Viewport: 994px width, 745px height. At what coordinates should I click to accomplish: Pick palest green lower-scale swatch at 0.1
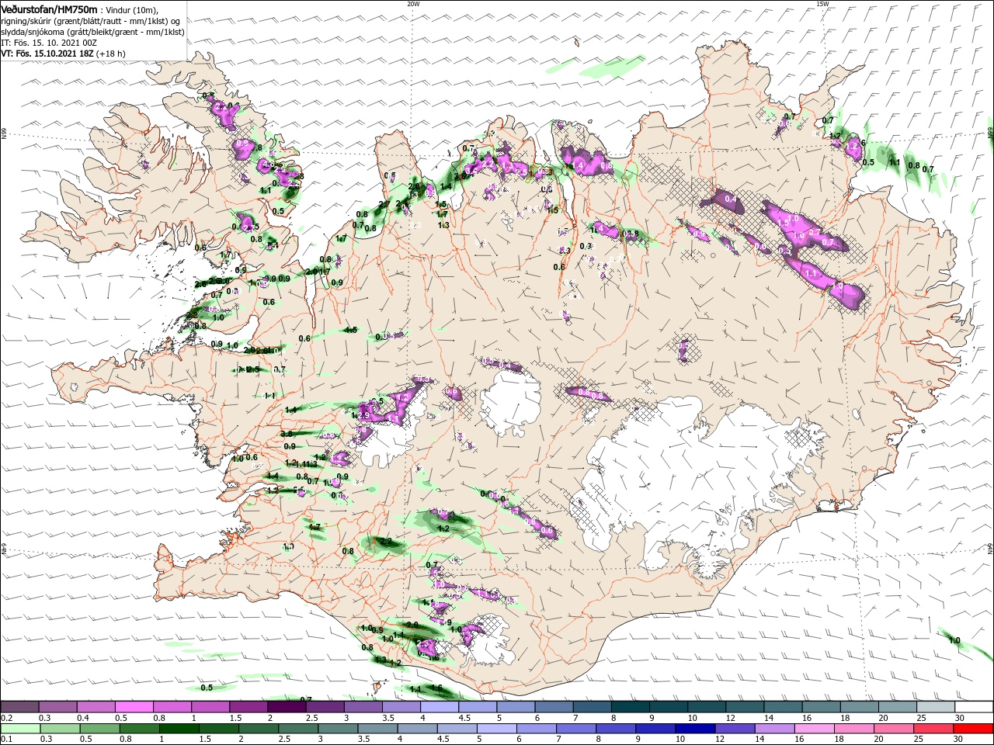pos(19,728)
